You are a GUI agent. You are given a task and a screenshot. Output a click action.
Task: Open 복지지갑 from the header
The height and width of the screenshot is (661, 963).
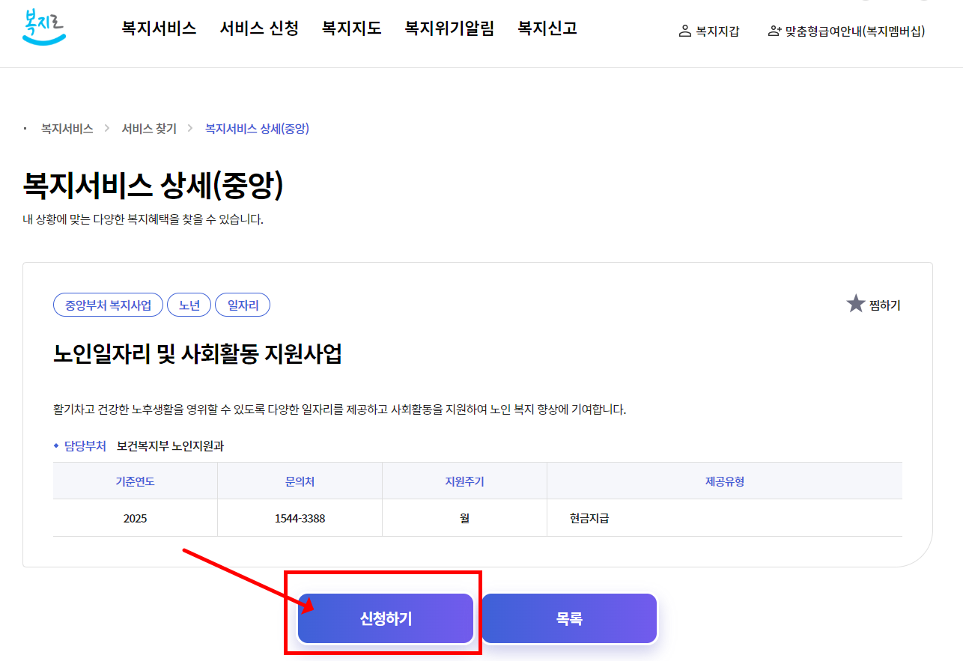pos(709,32)
